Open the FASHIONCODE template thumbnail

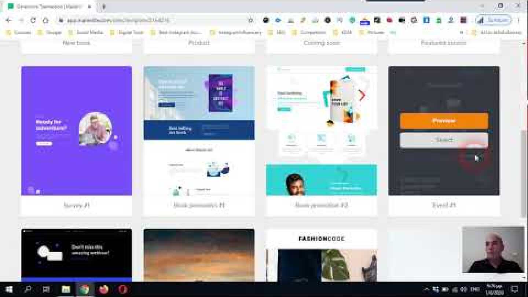click(322, 255)
